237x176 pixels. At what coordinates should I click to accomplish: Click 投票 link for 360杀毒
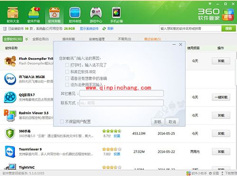click(117, 136)
